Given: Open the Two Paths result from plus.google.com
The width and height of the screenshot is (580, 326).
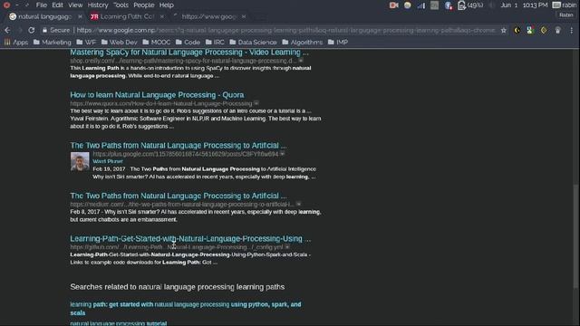Looking at the screenshot, I should coord(179,145).
